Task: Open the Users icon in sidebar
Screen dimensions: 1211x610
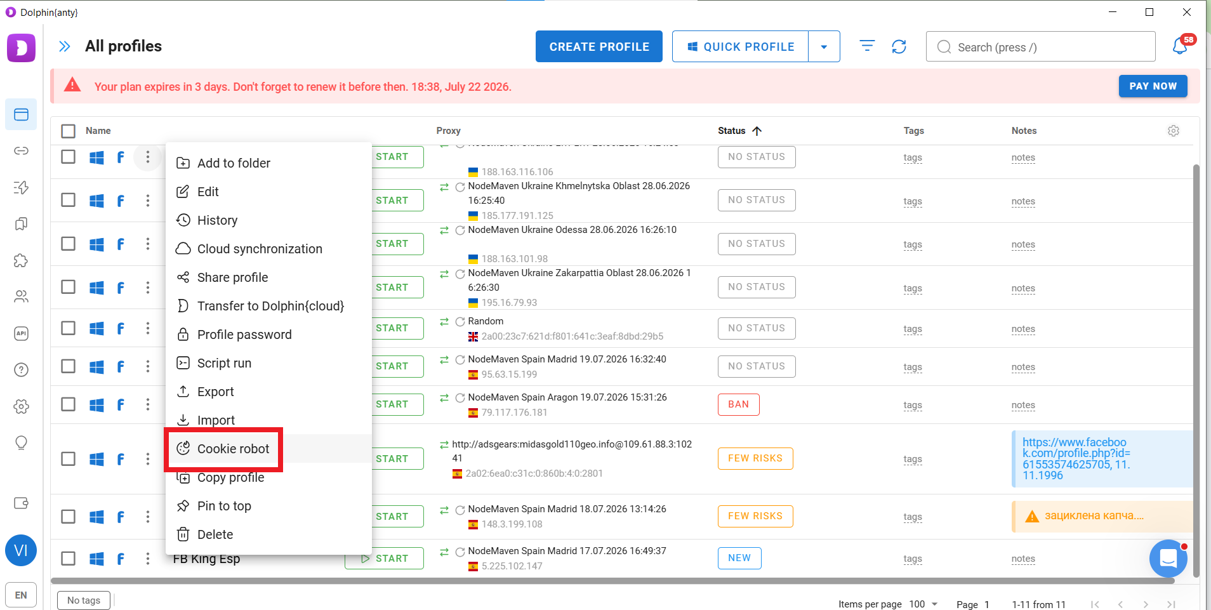Action: pos(21,296)
